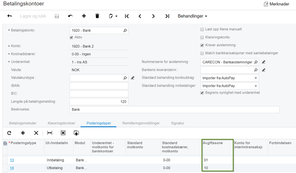
Task: Open posting type 13 link
Action: (12, 160)
